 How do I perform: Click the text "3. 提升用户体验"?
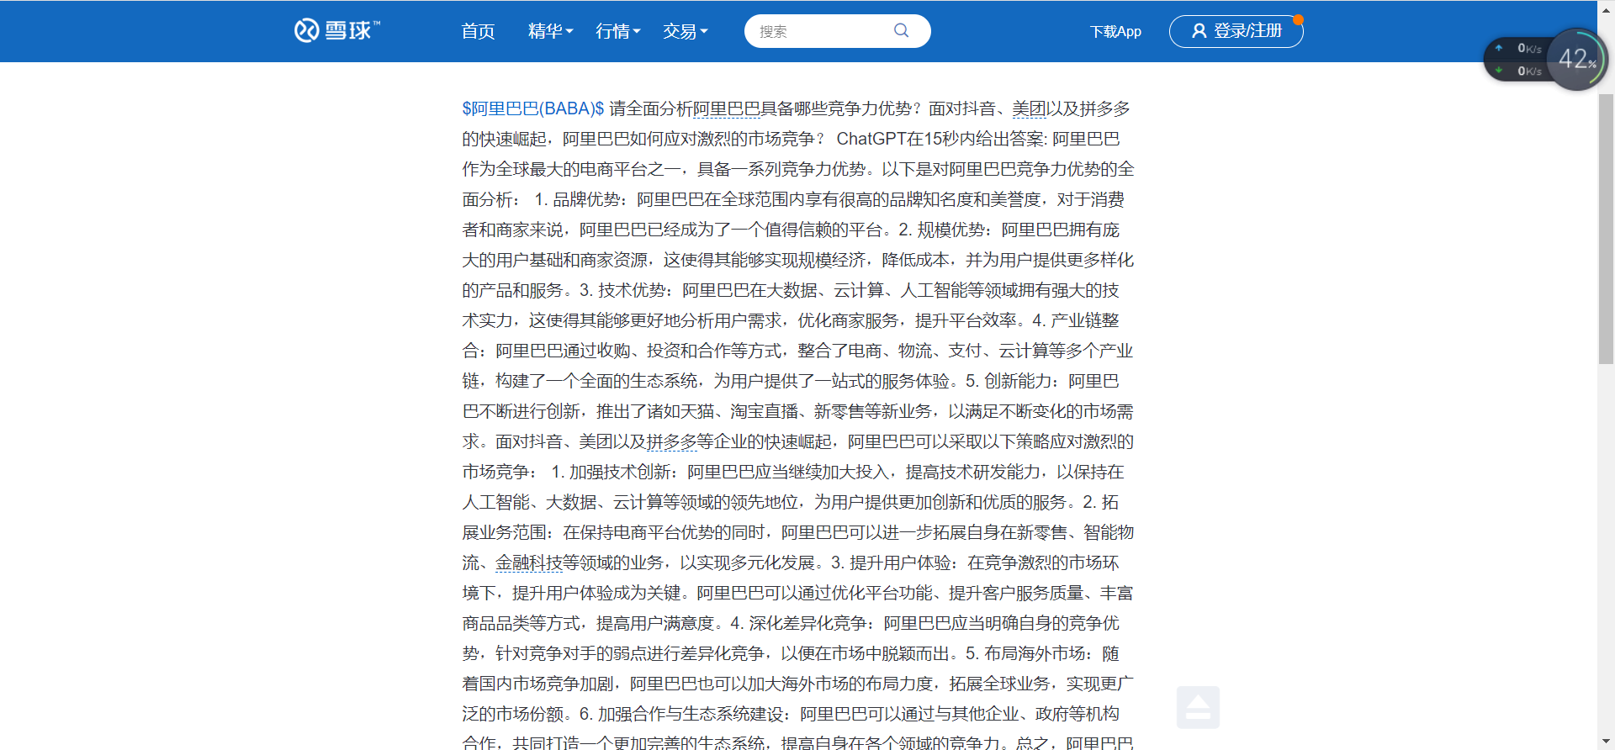[893, 562]
